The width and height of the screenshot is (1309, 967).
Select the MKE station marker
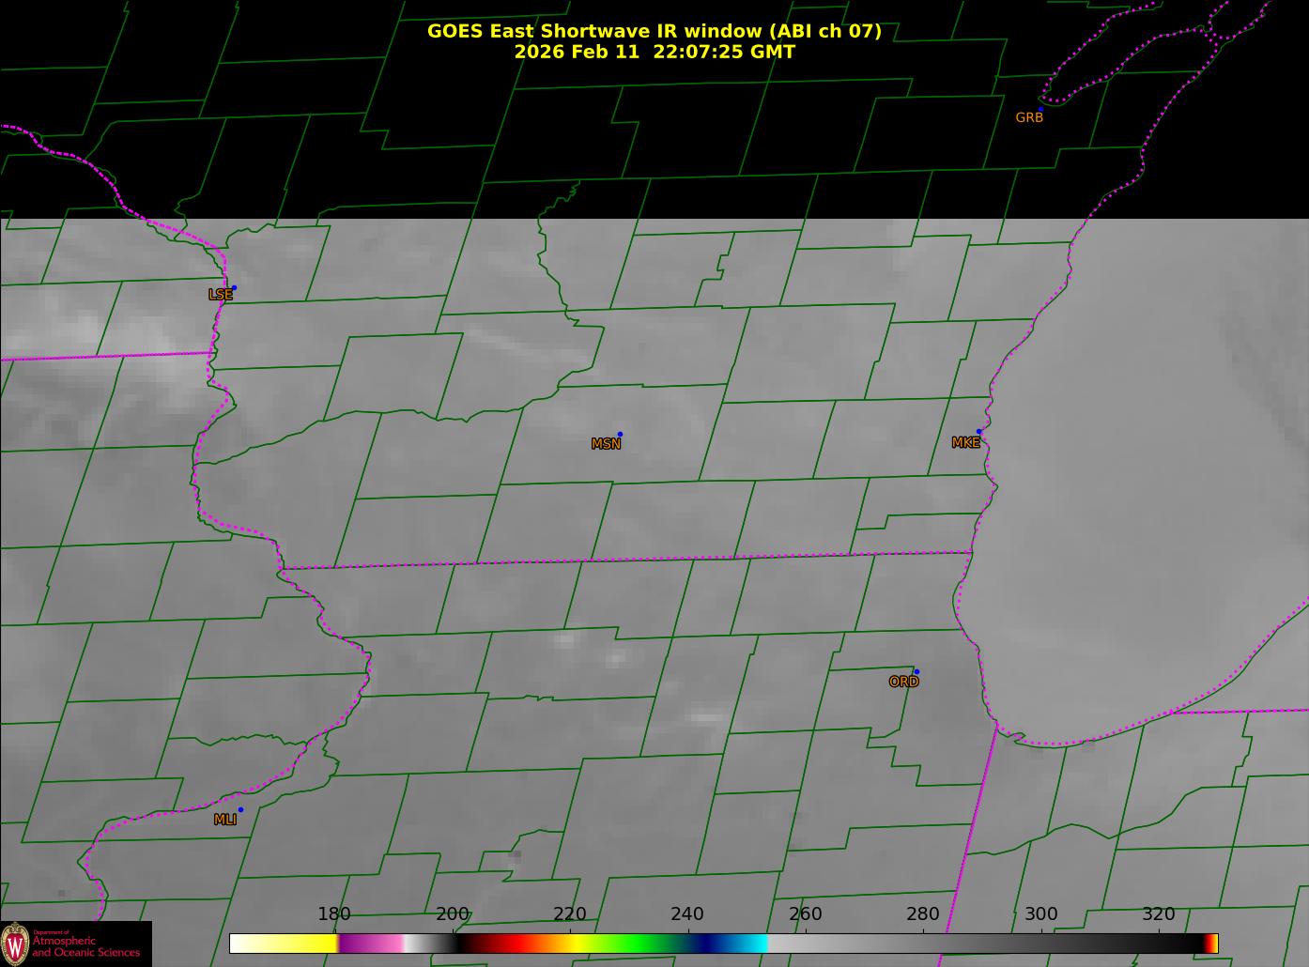tap(978, 432)
